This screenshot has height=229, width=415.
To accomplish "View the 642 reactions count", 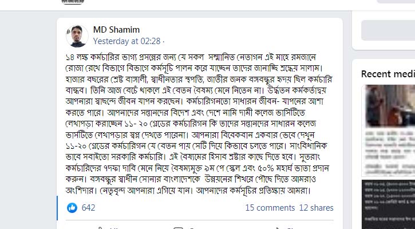I will pyautogui.click(x=88, y=208).
